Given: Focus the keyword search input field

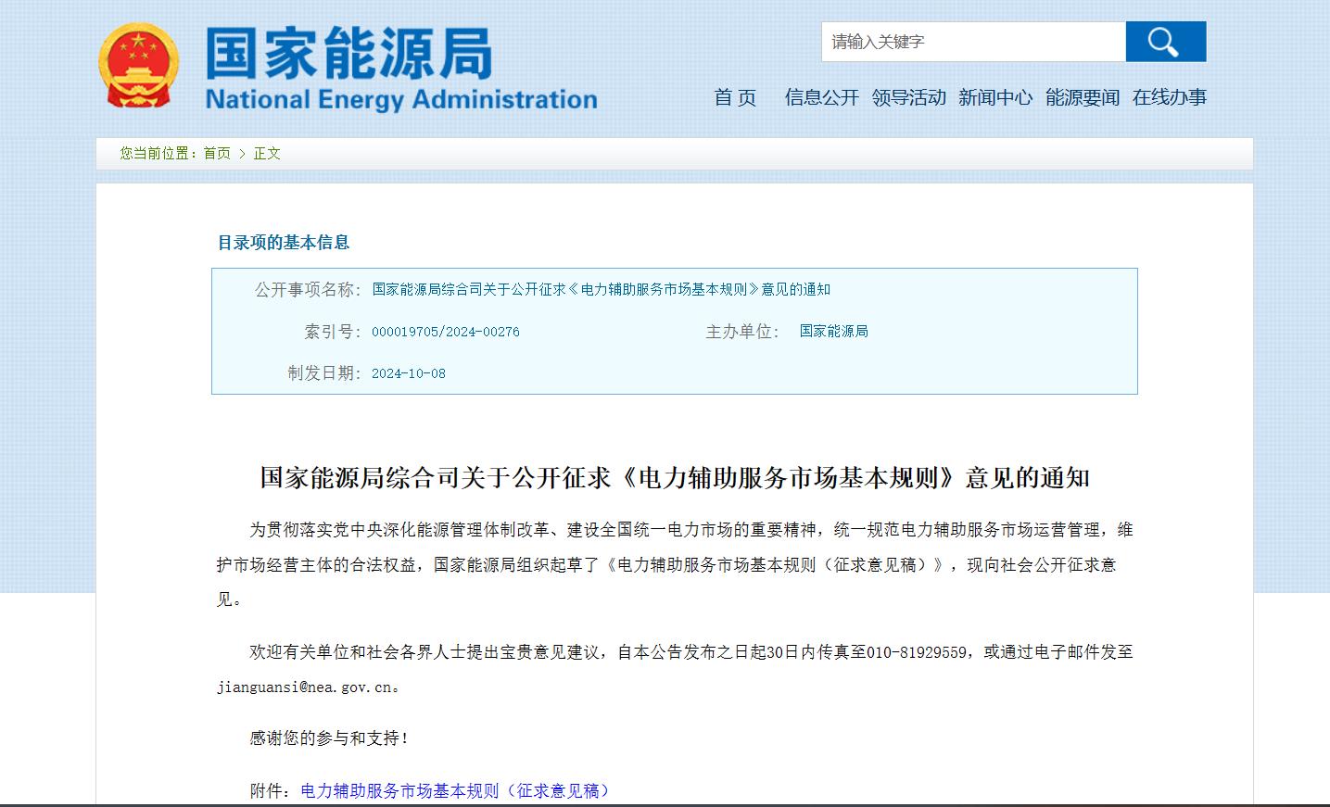Looking at the screenshot, I should [x=973, y=42].
